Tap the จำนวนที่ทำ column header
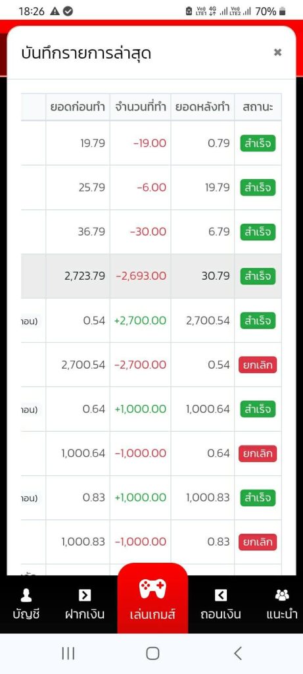 [141, 107]
